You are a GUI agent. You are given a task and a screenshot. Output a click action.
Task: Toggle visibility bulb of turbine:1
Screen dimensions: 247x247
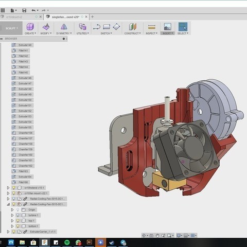pos(17,215)
